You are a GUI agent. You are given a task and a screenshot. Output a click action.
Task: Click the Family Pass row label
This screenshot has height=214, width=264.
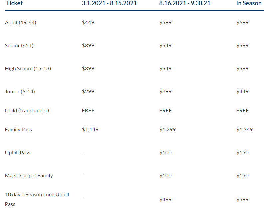[x=19, y=130]
